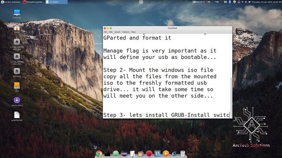Viewport: 282px width, 158px height.
Task: Open the Help menu in text editor
Action: pos(133,32)
